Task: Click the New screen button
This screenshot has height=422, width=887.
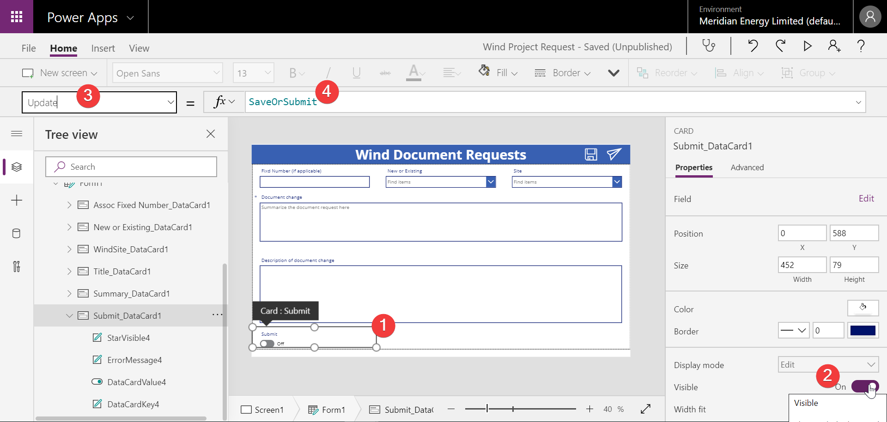Action: pyautogui.click(x=60, y=73)
